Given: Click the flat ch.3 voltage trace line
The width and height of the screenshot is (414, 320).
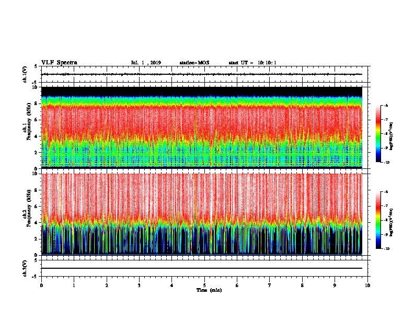Looking at the screenshot, I should (202, 268).
